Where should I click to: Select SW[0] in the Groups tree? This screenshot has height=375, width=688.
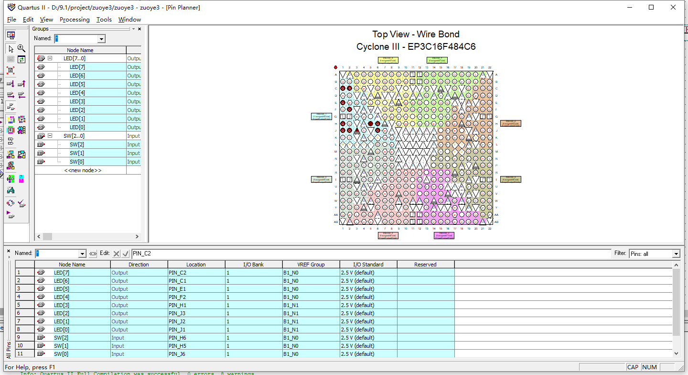[77, 162]
